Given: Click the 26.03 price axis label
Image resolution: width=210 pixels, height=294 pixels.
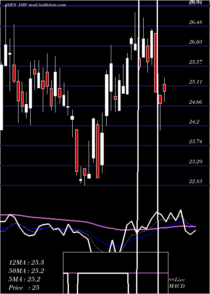Looking at the screenshot, I should pos(196,42).
